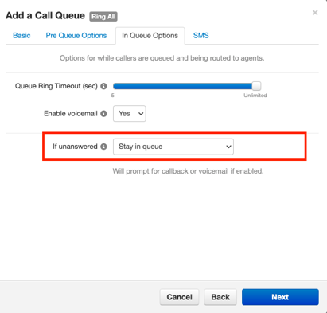Click the 5 minimum label under slider
Image resolution: width=327 pixels, height=313 pixels.
pos(113,96)
